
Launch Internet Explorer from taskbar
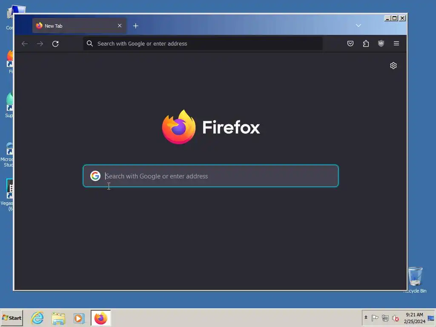pyautogui.click(x=37, y=318)
